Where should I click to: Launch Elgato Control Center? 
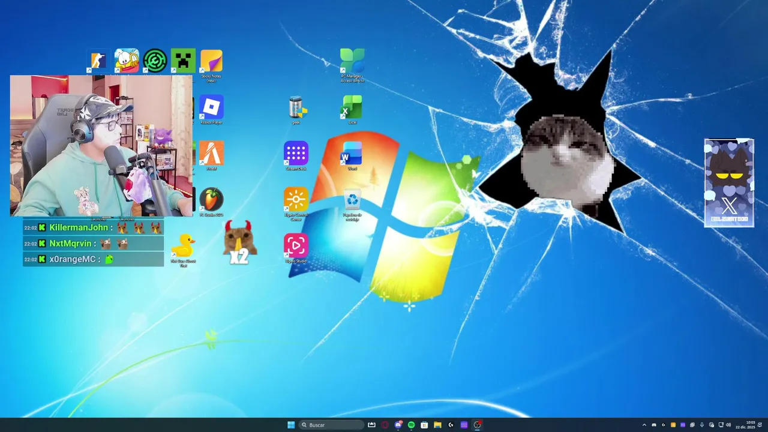296,204
